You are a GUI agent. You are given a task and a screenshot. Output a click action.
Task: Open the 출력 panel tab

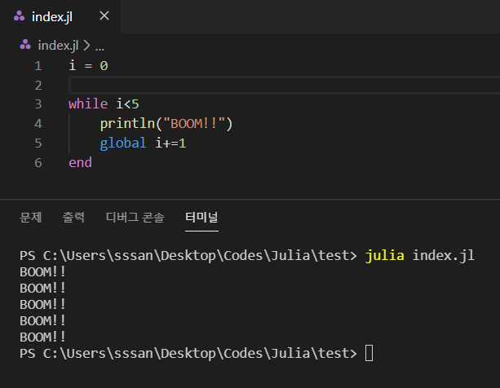tap(73, 218)
